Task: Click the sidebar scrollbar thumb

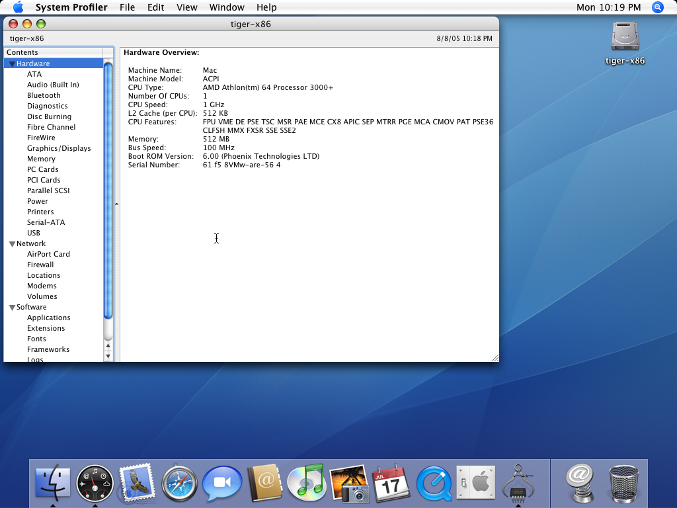Action: tap(108, 190)
